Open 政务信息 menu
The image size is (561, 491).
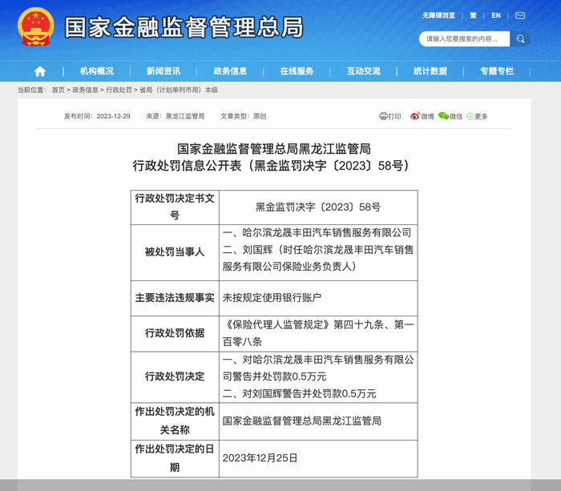(x=230, y=71)
